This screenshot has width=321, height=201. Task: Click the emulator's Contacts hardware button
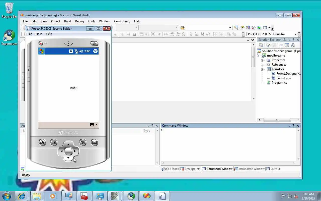click(x=83, y=142)
